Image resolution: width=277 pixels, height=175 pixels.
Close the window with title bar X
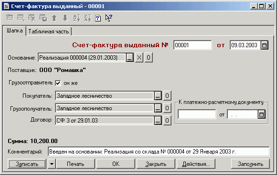click(270, 6)
